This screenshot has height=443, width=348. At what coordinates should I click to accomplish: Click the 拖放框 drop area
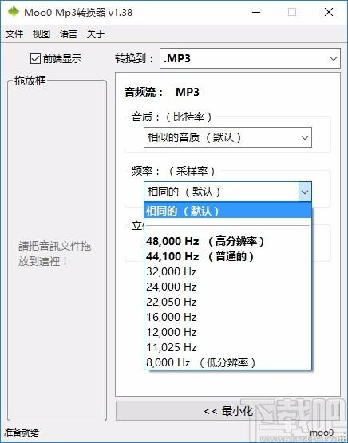(57, 251)
